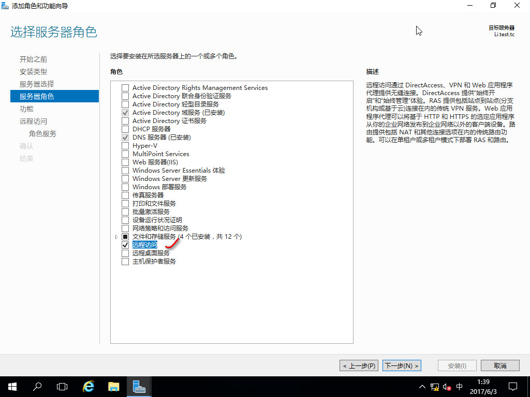Tick MultiPoint Services checkbox
The image size is (530, 397).
(125, 154)
